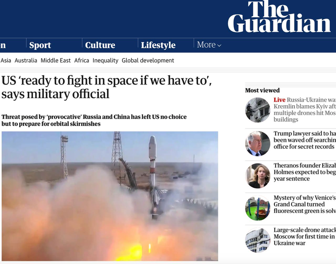Click the Venice canal circular thumbnail
This screenshot has width=336, height=264.
[258, 208]
